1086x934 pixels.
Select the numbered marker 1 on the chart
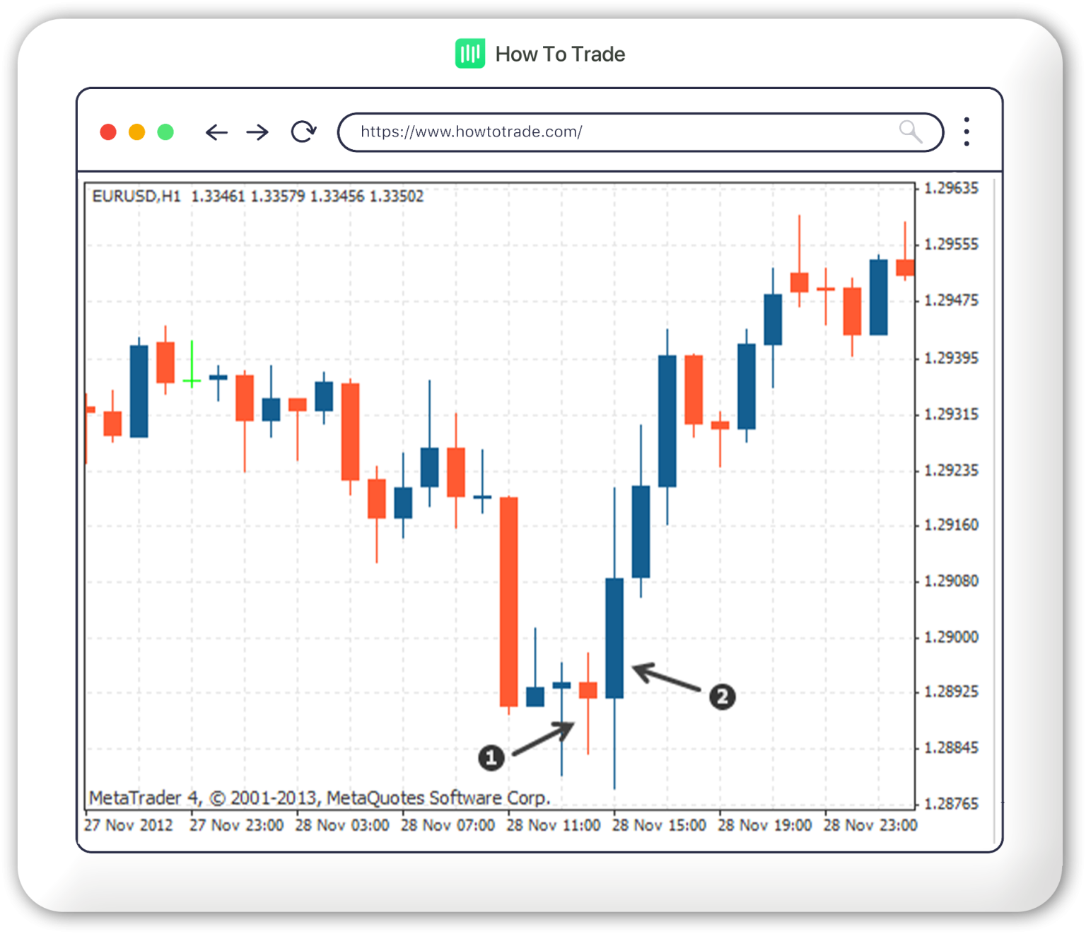[492, 757]
